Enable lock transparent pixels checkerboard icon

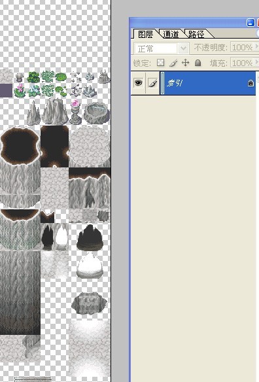click(160, 63)
